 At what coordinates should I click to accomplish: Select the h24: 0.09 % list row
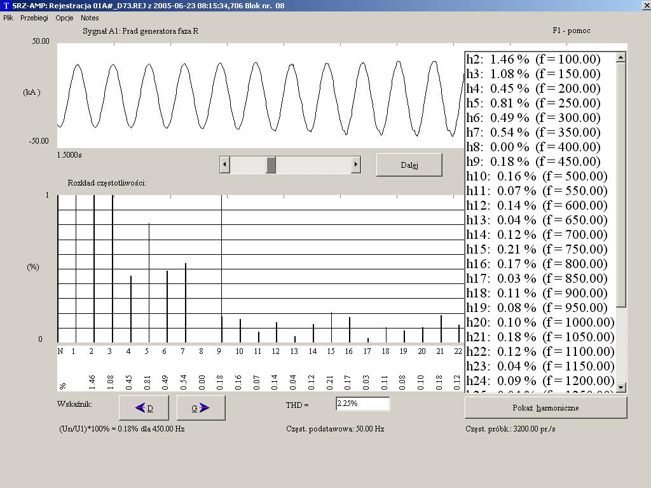540,381
